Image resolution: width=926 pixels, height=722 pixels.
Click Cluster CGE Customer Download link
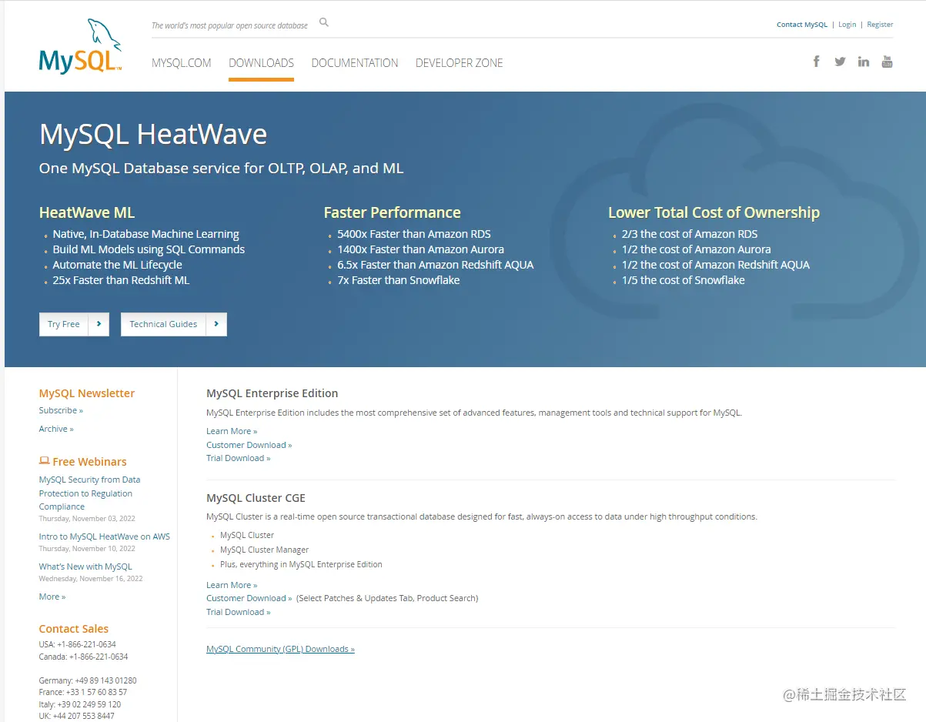click(x=249, y=598)
